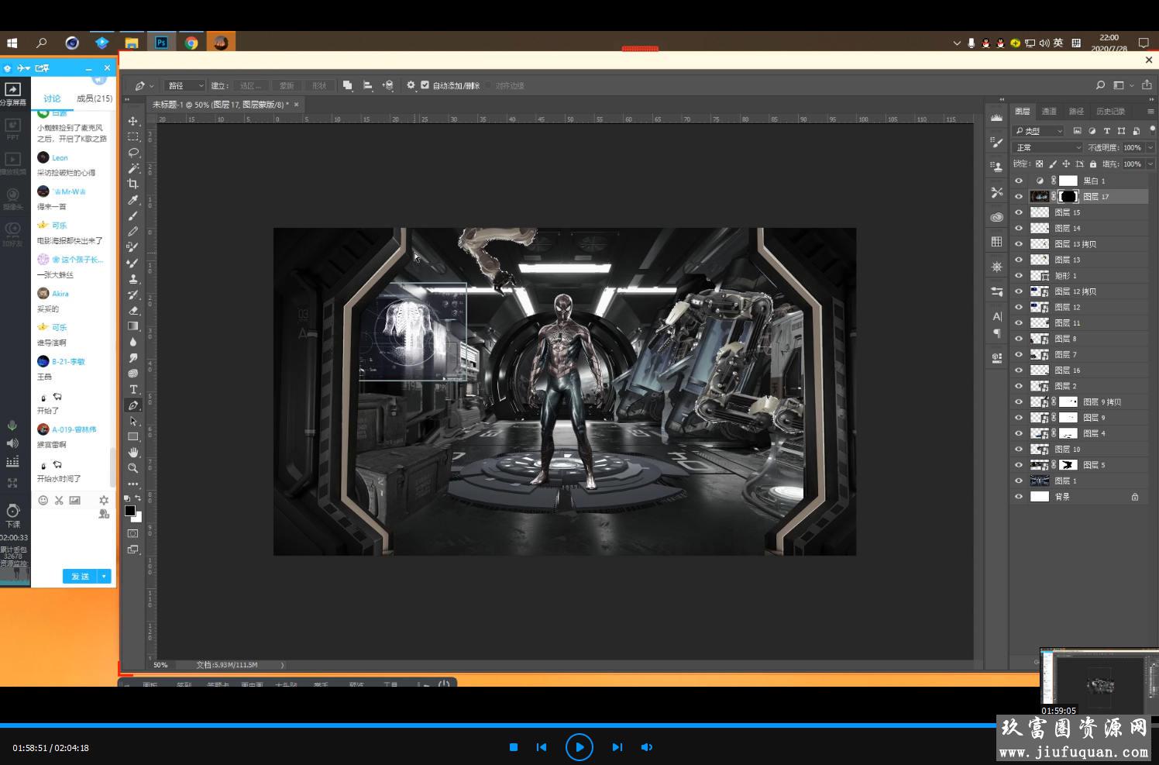
Task: Select the Eyedropper tool
Action: point(133,200)
